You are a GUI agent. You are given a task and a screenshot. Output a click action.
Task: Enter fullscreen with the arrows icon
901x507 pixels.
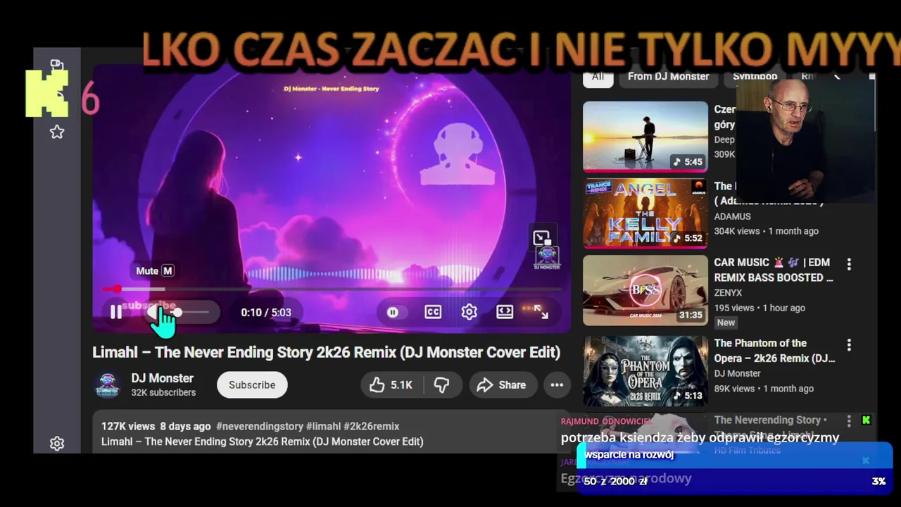[541, 312]
